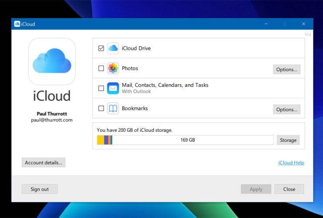Click "You have 200 GB of iCloud storage" text
323x218 pixels.
click(134, 130)
